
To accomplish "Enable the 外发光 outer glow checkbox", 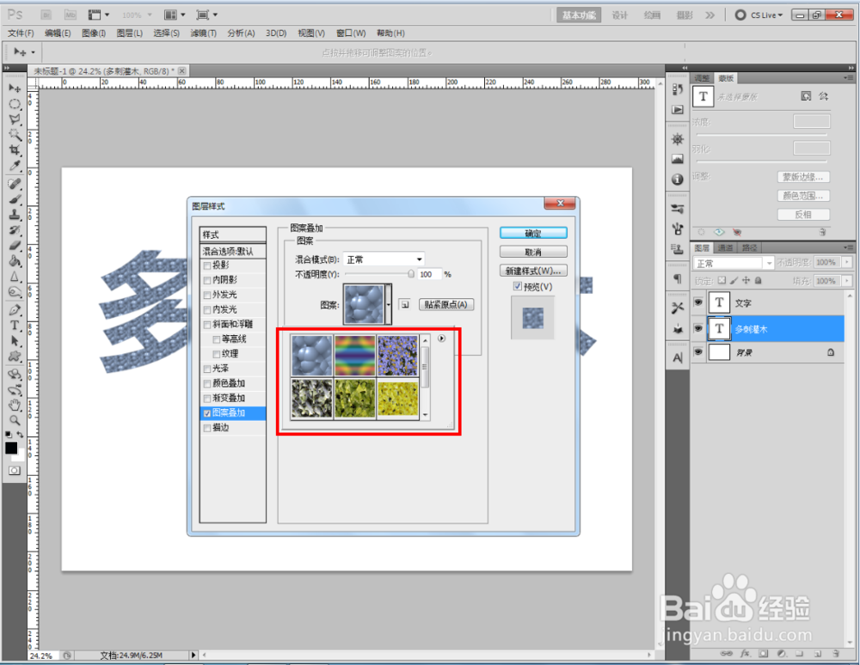I will pyautogui.click(x=207, y=296).
